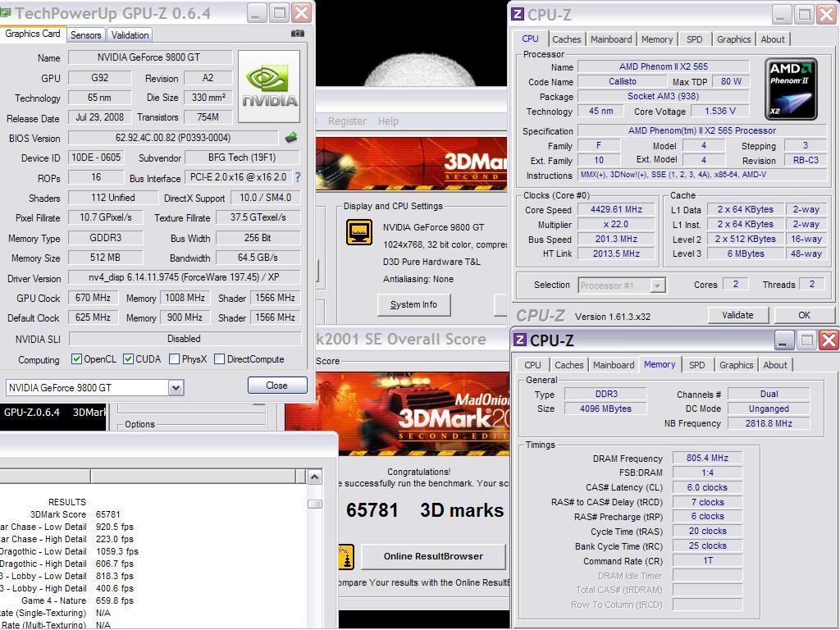Click the HT Link value 2013.5 MHz
The height and width of the screenshot is (630, 840).
click(x=616, y=253)
